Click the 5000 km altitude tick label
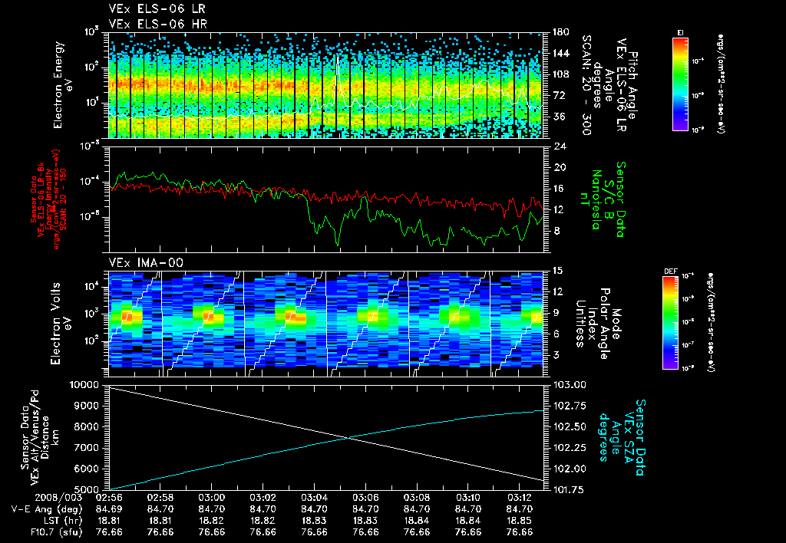This screenshot has width=786, height=543. click(88, 489)
